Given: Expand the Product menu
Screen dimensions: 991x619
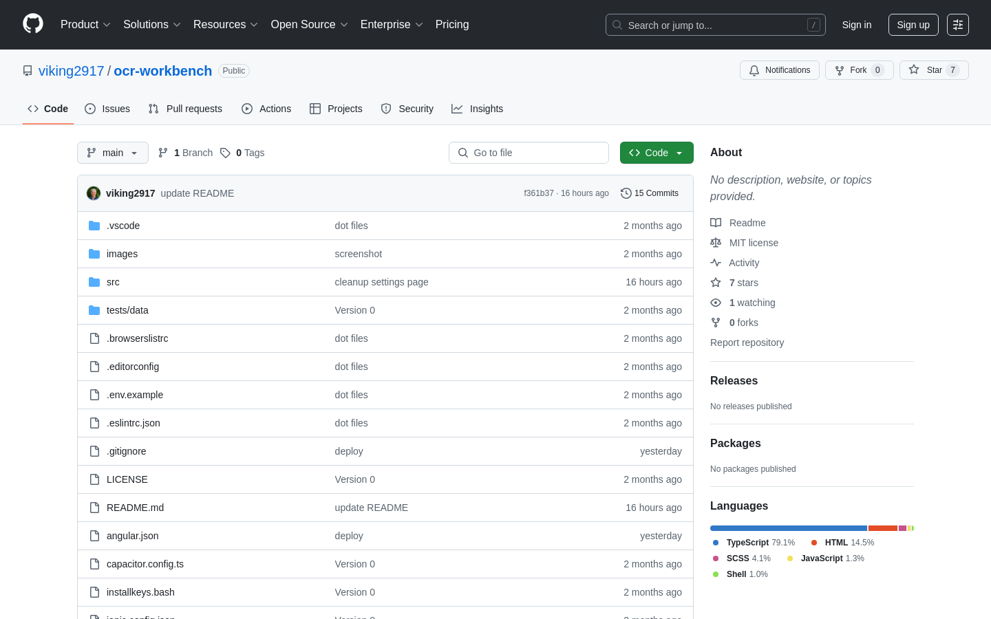Looking at the screenshot, I should 85,25.
